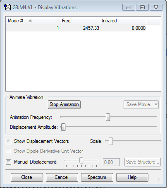
Task: Toggle the Manual Displacement checkbox
Action: coord(8,162)
